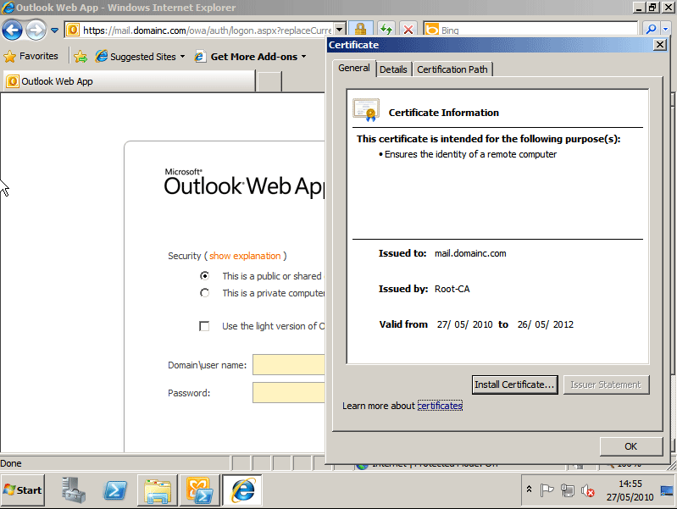Image resolution: width=677 pixels, height=509 pixels.
Task: Select private computer radio option
Action: [205, 293]
